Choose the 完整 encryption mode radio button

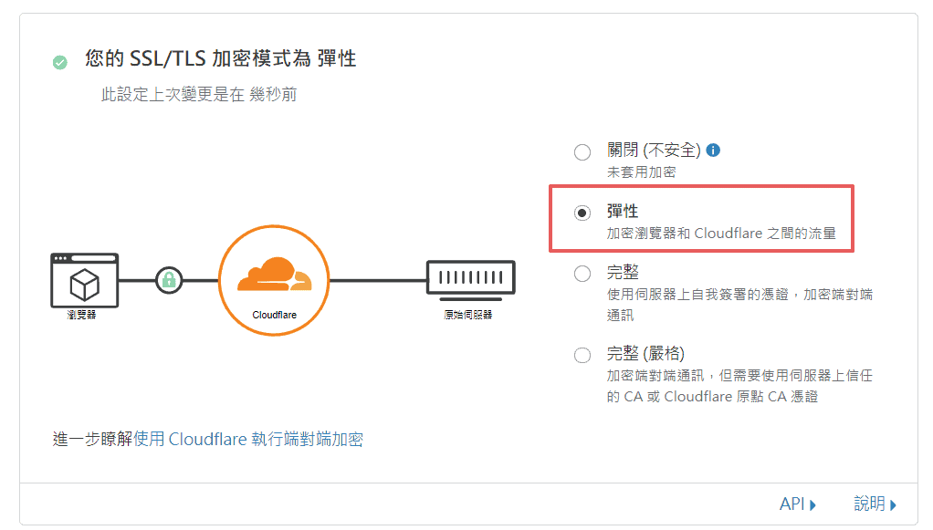pos(582,274)
